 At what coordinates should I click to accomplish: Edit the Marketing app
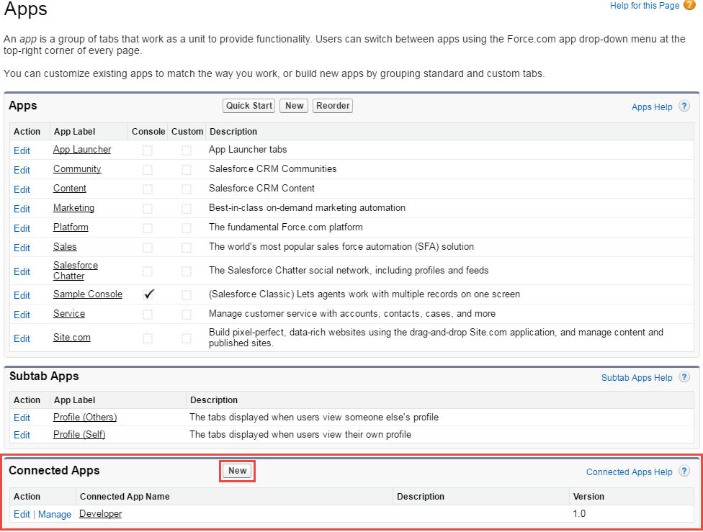click(x=22, y=209)
